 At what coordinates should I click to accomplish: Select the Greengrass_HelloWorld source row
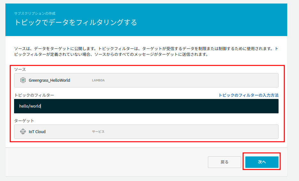(x=146, y=80)
